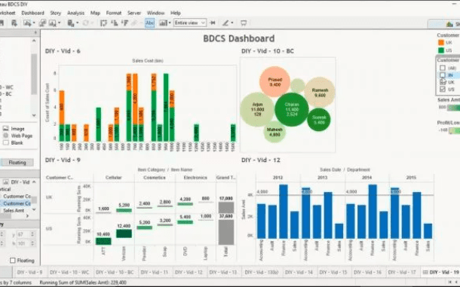Select the DIY - Vid - 19 dashboard tab
This screenshot has width=460, height=287.
click(x=440, y=273)
